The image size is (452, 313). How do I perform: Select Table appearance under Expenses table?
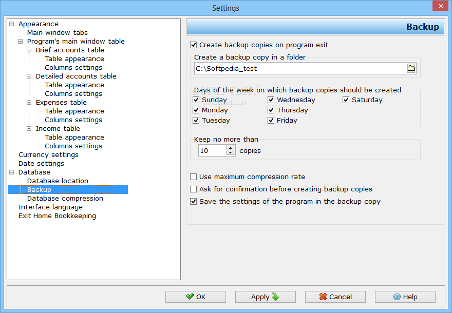tap(74, 111)
